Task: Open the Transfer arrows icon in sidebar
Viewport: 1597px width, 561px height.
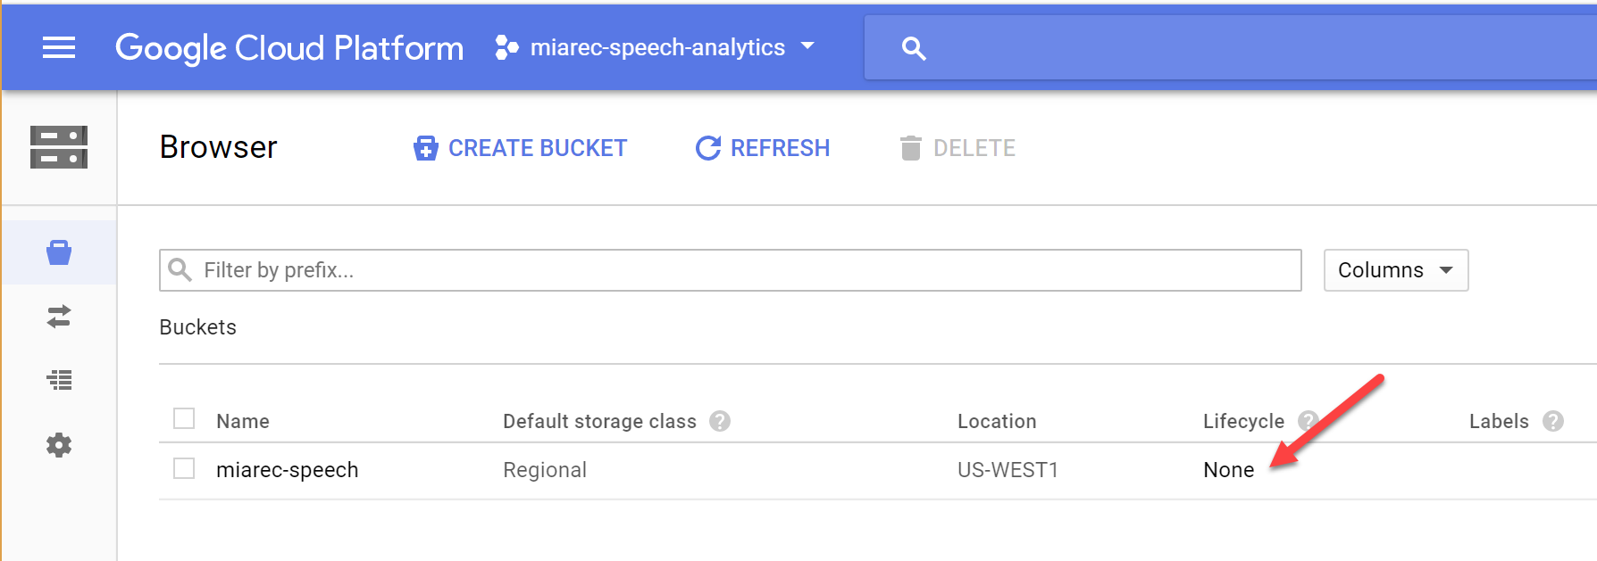Action: [59, 317]
